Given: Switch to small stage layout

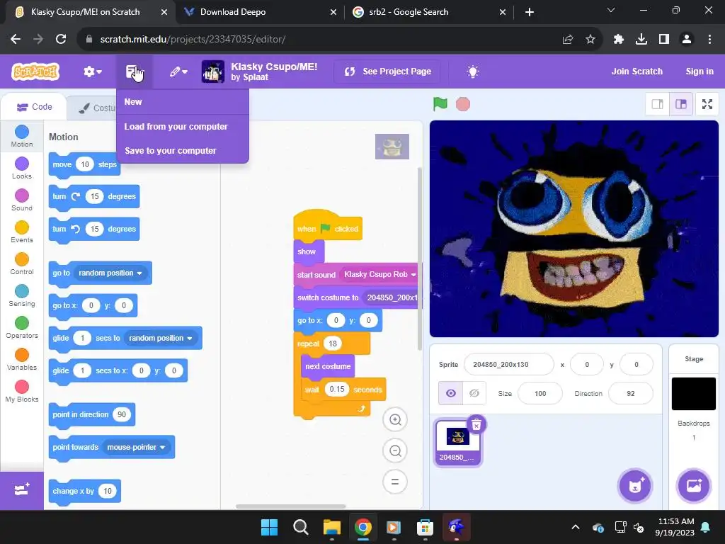Looking at the screenshot, I should tap(657, 104).
